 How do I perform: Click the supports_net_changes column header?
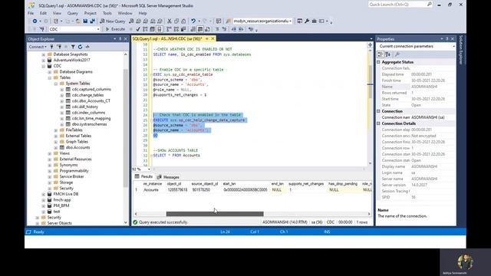[x=306, y=184]
